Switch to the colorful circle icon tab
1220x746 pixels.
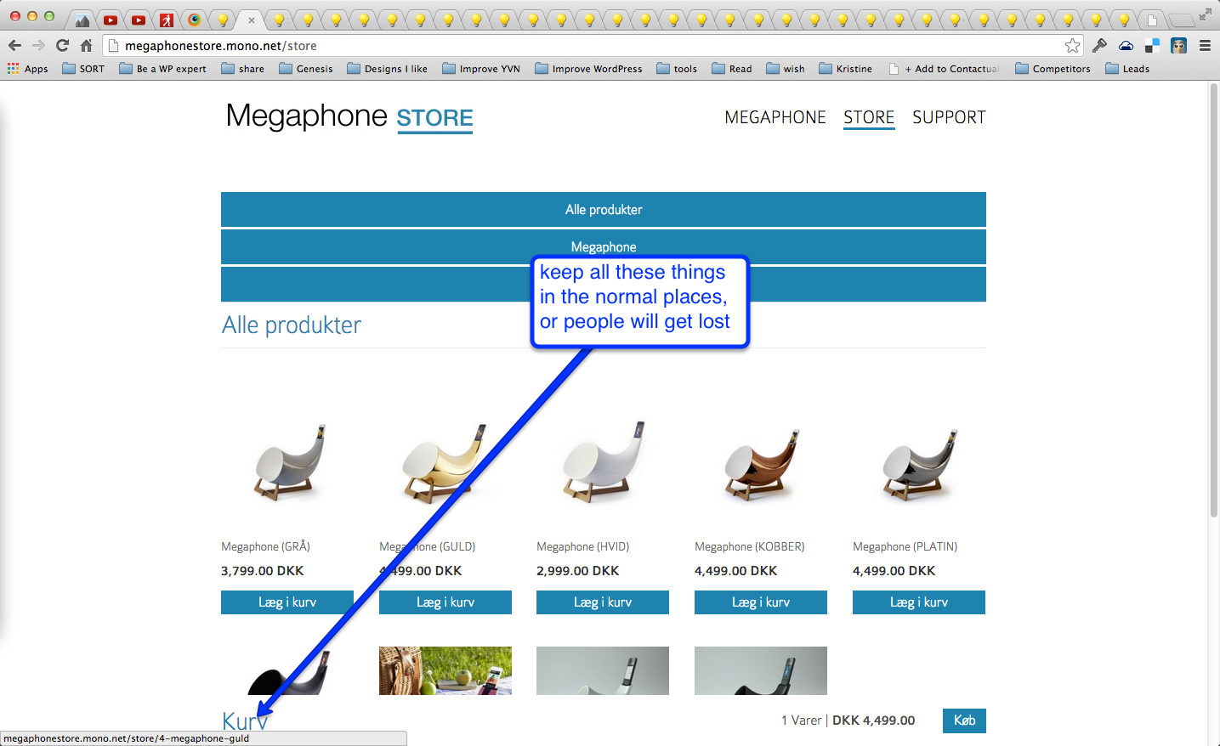(195, 20)
